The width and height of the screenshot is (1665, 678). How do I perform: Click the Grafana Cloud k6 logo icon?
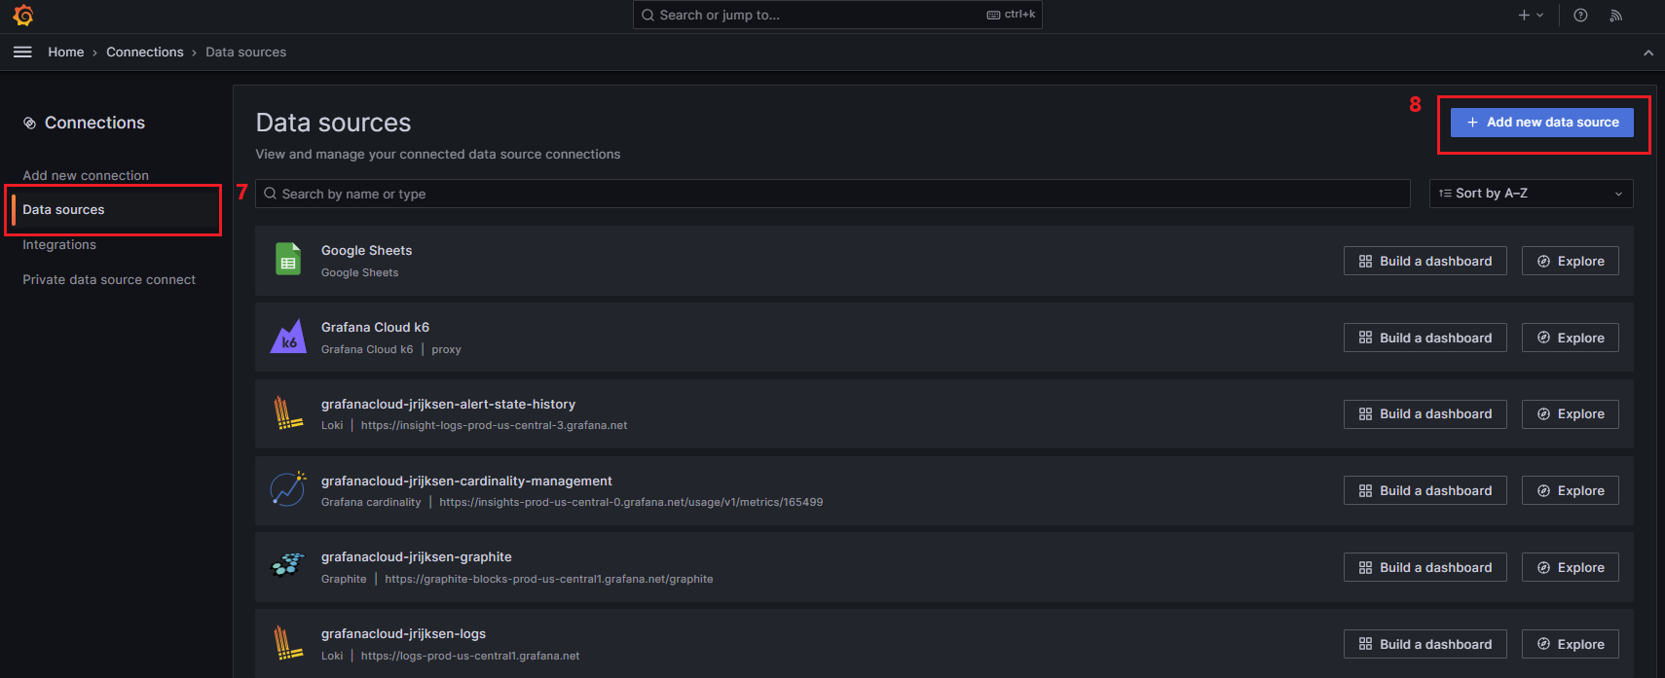tap(288, 337)
